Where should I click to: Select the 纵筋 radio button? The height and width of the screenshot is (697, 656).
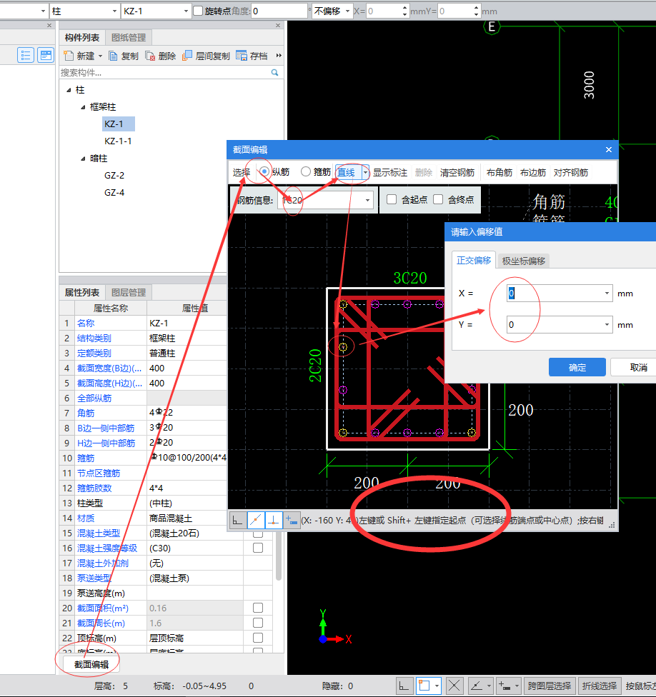(264, 171)
